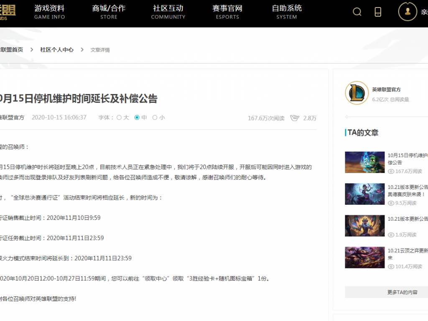Image resolution: width=428 pixels, height=321 pixels.
Task: Go to 社区个人中心 breadcrumb
Action: click(57, 50)
